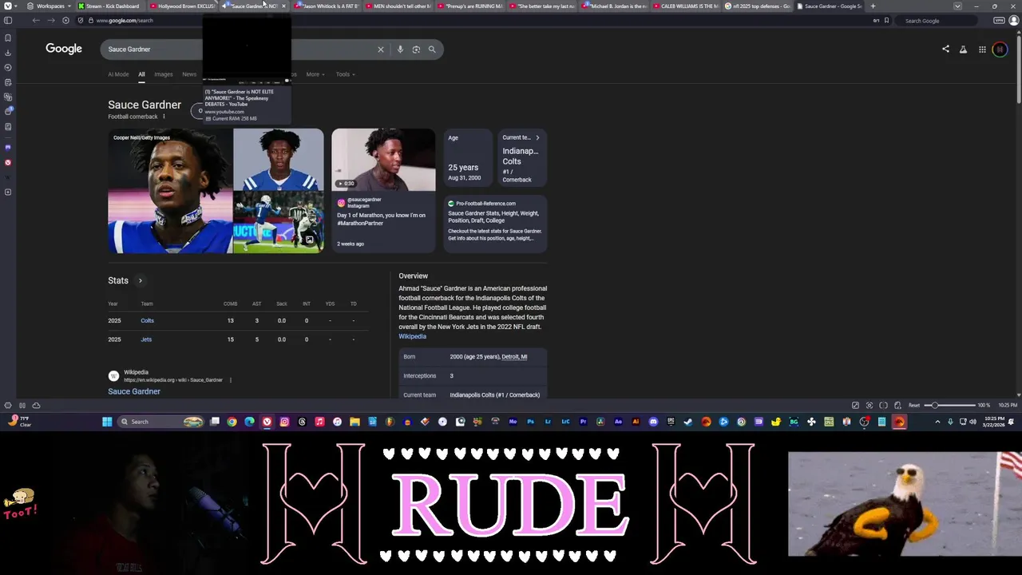Start voice search with microphone icon
This screenshot has height=575, width=1022.
(x=400, y=50)
